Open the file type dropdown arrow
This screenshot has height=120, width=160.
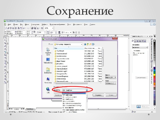point(87,90)
